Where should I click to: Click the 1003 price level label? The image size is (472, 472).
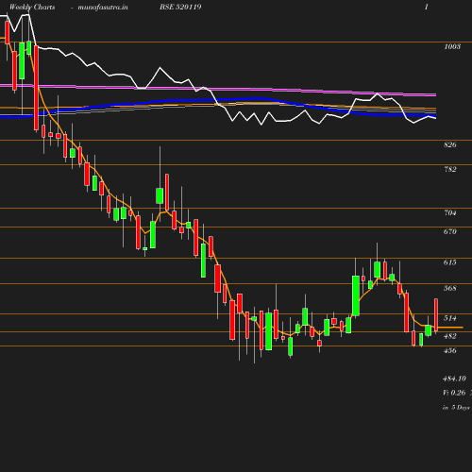point(452,46)
